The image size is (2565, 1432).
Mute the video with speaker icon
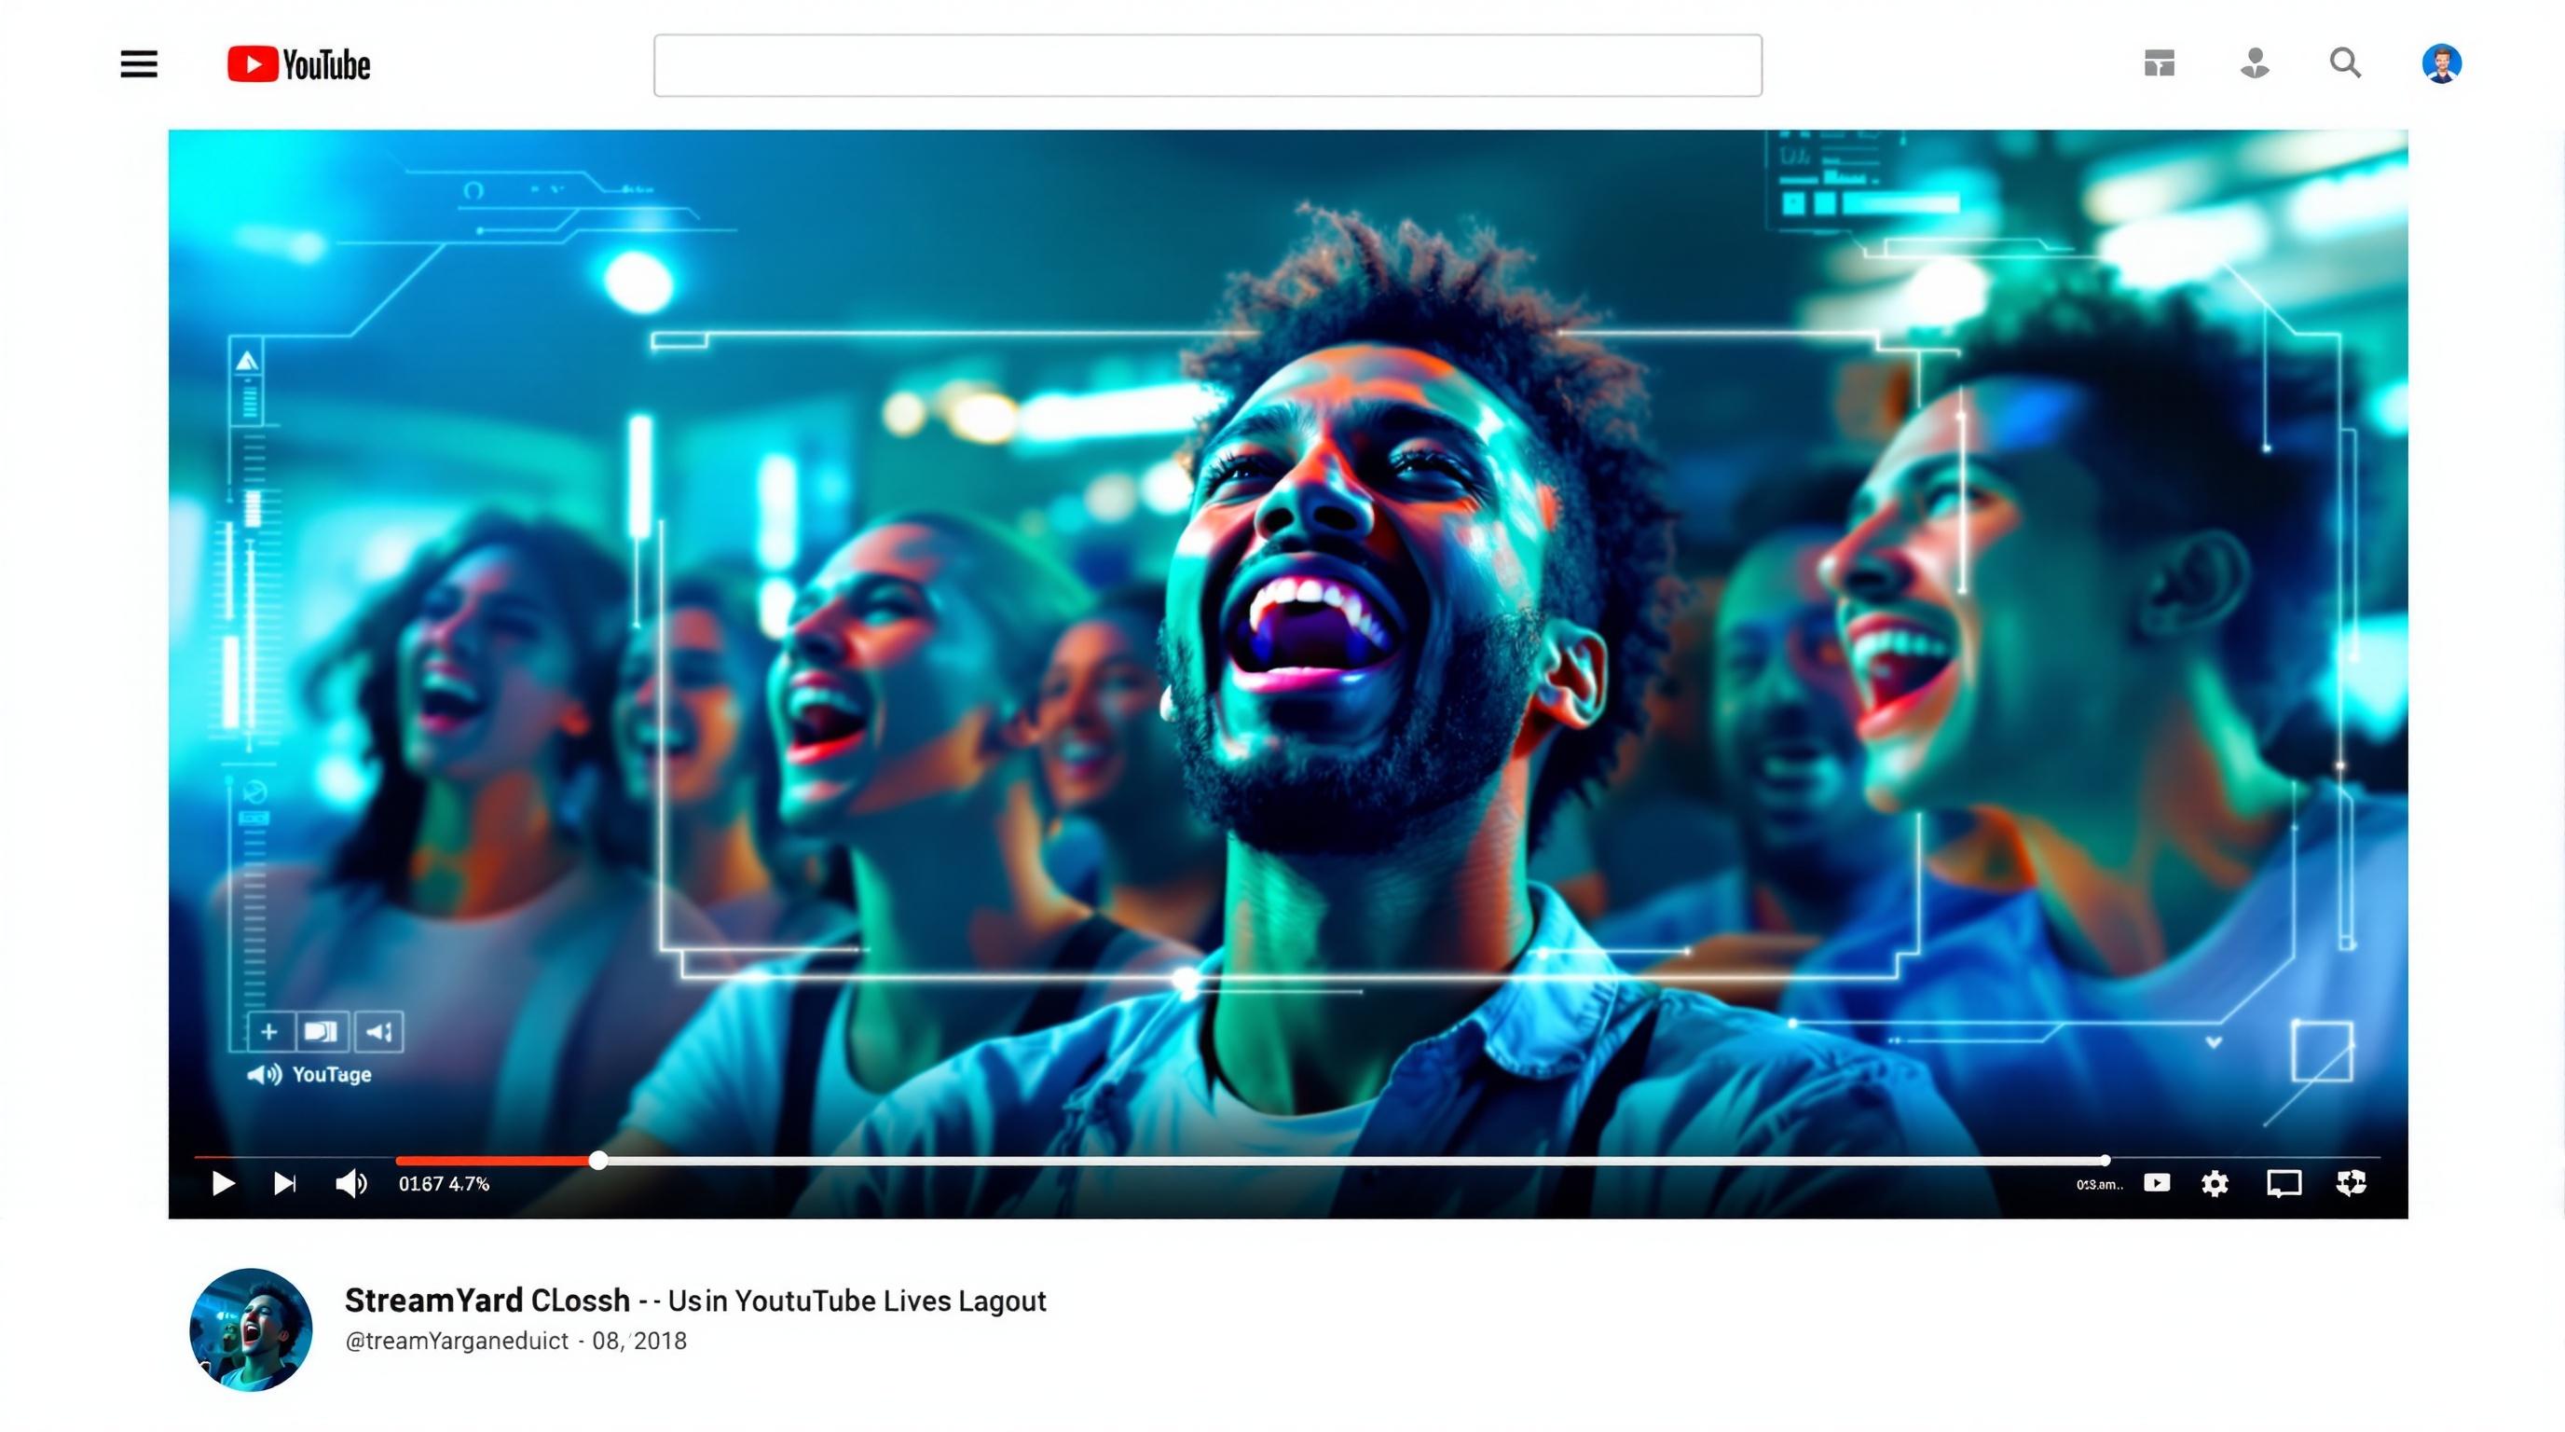[x=351, y=1183]
